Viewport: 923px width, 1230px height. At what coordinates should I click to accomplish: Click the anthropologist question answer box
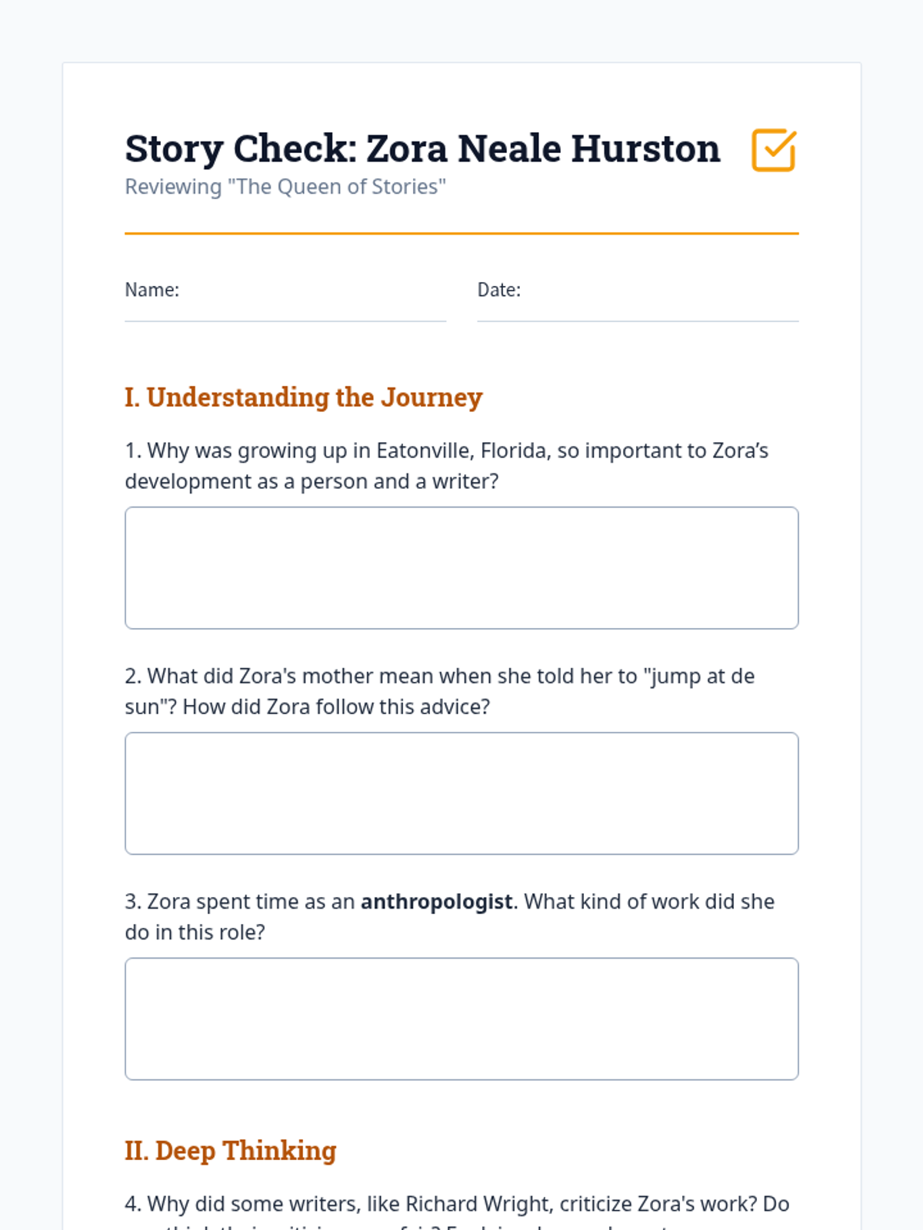[x=461, y=1019]
